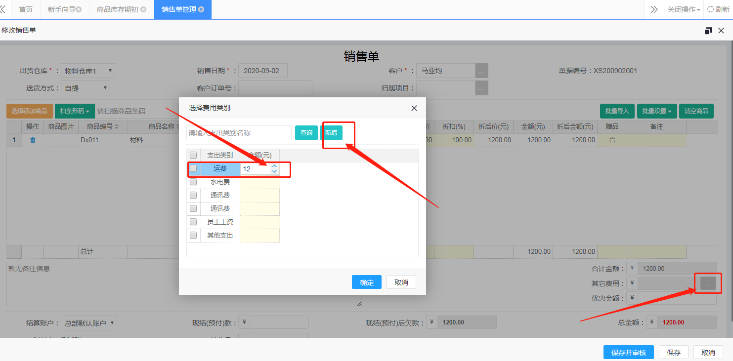This screenshot has height=361, width=733.
Task: Expand the 扫条形码 dropdown button
Action: tap(75, 111)
